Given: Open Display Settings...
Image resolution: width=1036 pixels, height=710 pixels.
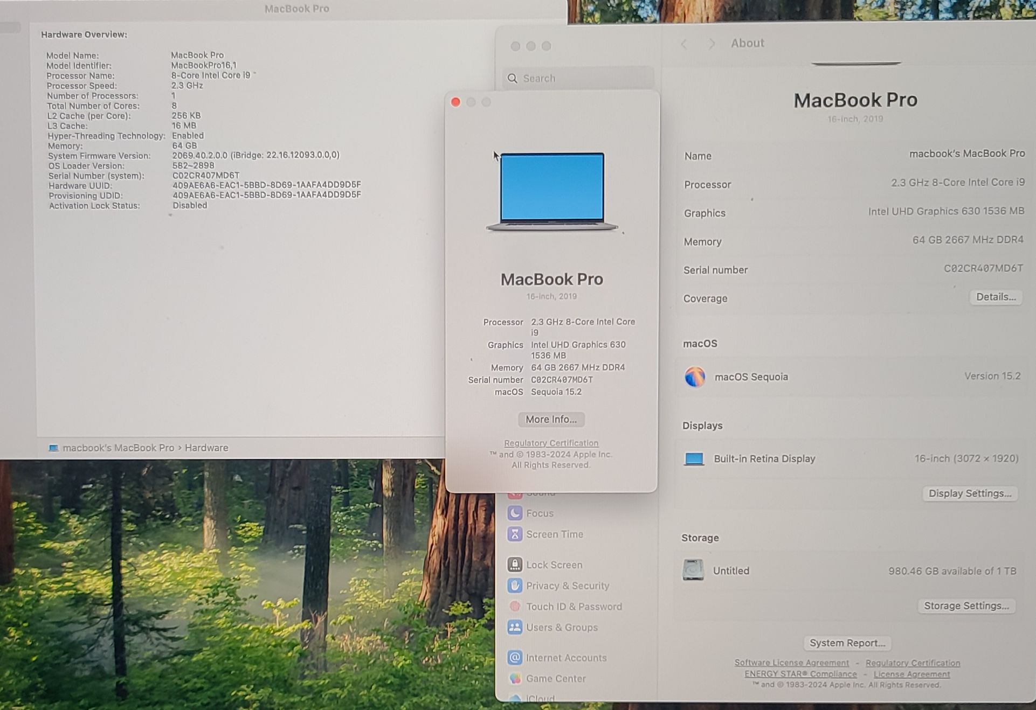Looking at the screenshot, I should (x=969, y=493).
